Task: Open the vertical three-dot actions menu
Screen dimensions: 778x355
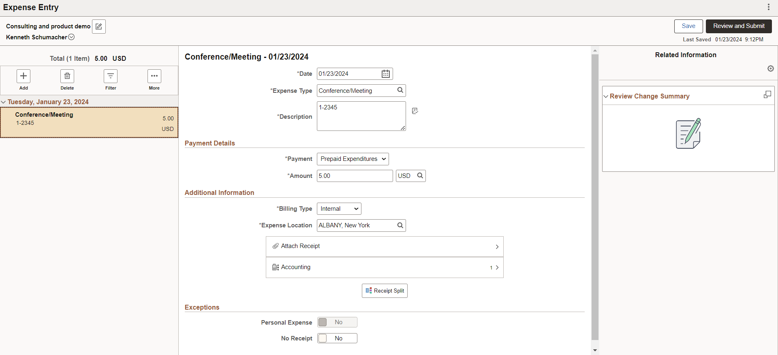Action: (769, 7)
